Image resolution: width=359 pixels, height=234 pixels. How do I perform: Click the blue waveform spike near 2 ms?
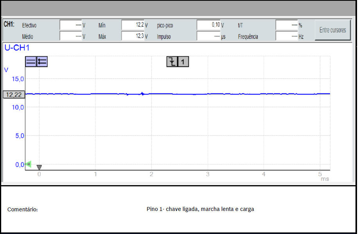142,93
